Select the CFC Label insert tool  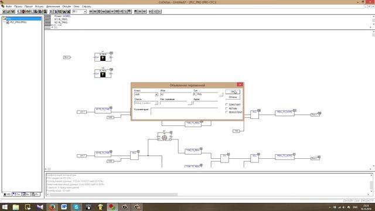108,12
